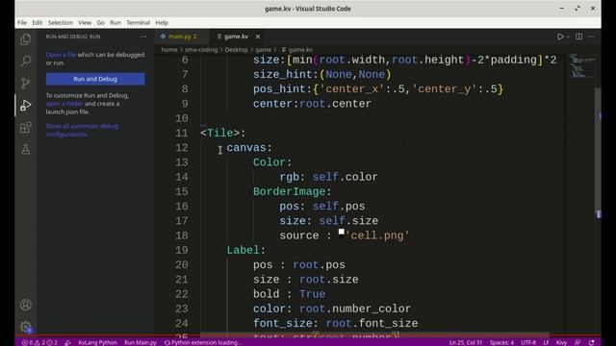Click the code minimap
The width and height of the screenshot is (616, 346).
[x=581, y=65]
